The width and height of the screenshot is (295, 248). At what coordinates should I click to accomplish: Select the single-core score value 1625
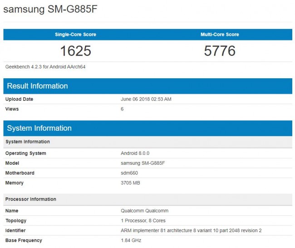[75, 50]
